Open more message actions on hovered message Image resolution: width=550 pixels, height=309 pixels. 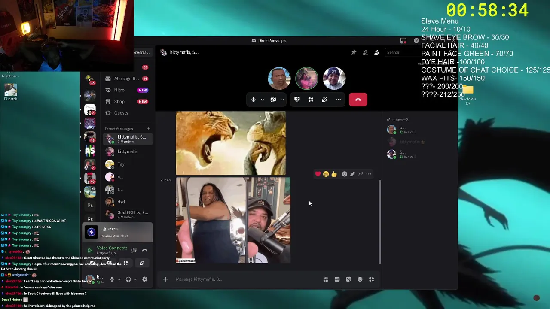point(369,174)
